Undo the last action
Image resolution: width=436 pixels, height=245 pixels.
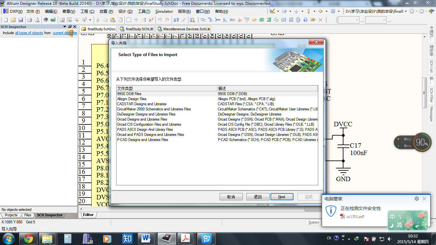[160, 20]
